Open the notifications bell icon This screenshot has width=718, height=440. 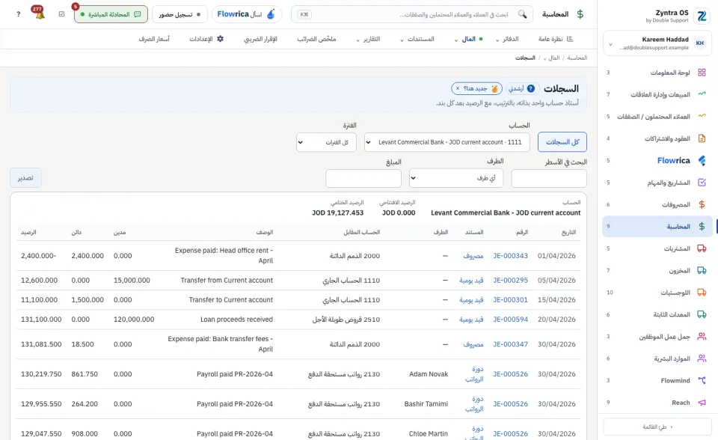tap(39, 13)
